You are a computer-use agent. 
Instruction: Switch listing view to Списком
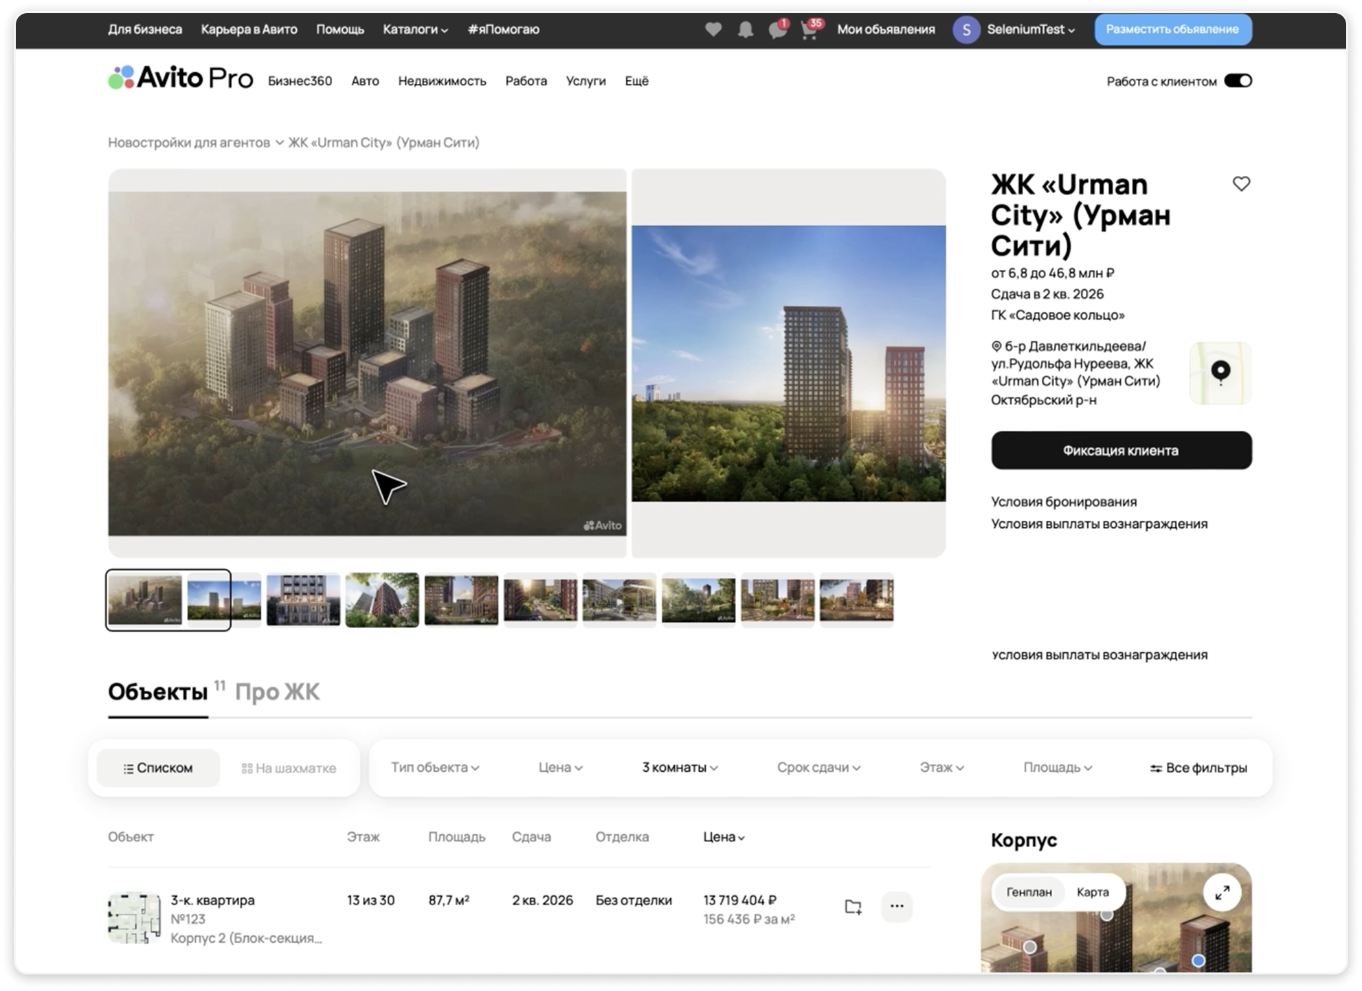158,768
